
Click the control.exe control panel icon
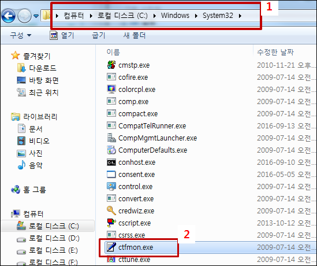pyautogui.click(x=111, y=186)
